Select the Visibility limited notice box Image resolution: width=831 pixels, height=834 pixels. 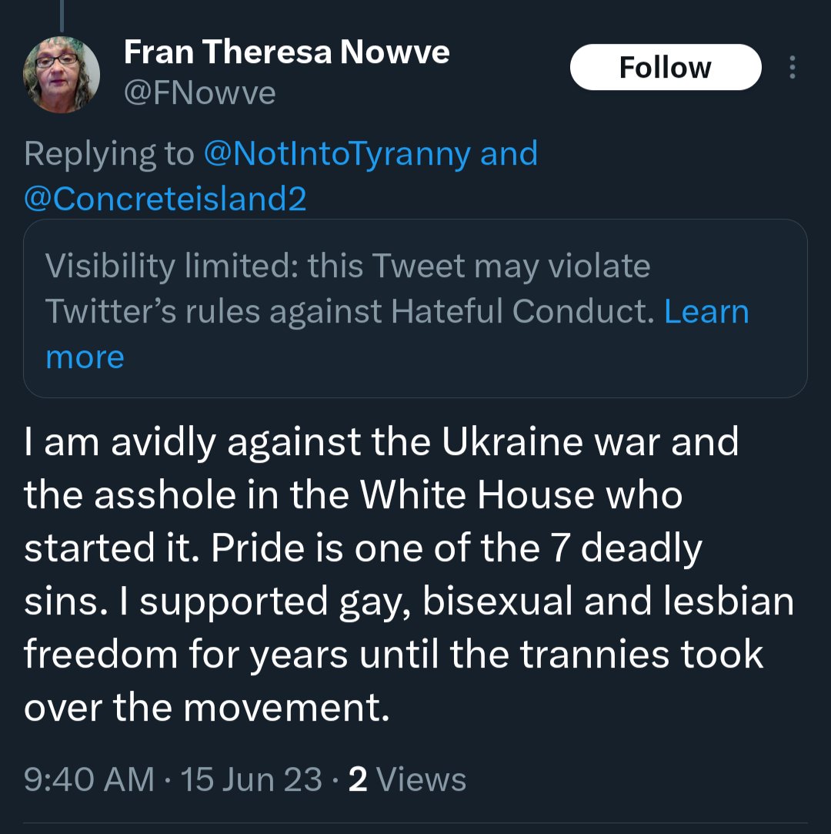tap(415, 308)
